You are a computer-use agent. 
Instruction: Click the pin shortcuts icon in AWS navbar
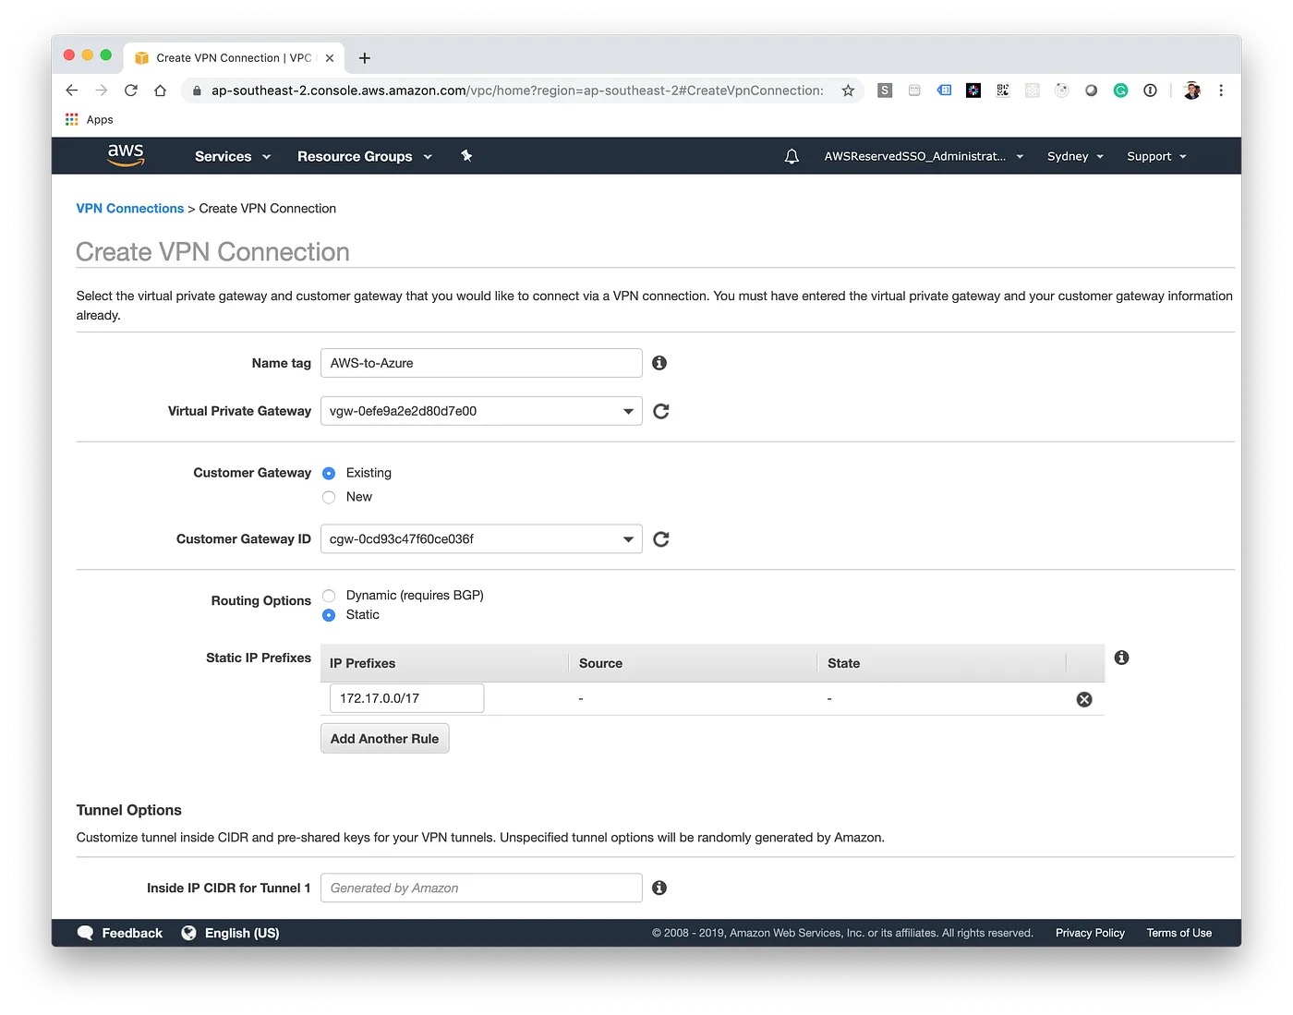[466, 156]
